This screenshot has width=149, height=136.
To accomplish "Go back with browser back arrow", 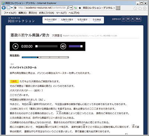I will [x=4, y=8].
